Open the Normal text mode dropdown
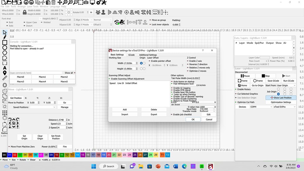 103,20
